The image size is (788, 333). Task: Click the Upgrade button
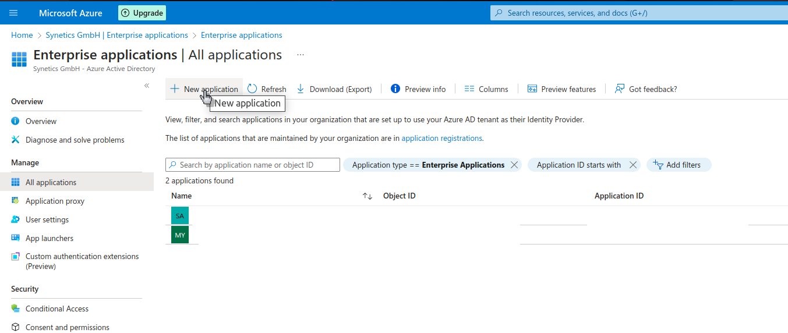pos(142,13)
